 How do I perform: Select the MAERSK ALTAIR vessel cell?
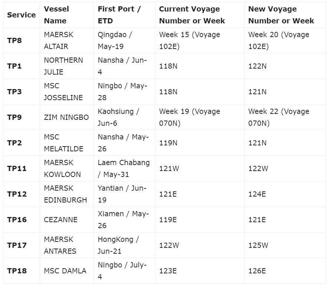(59, 40)
